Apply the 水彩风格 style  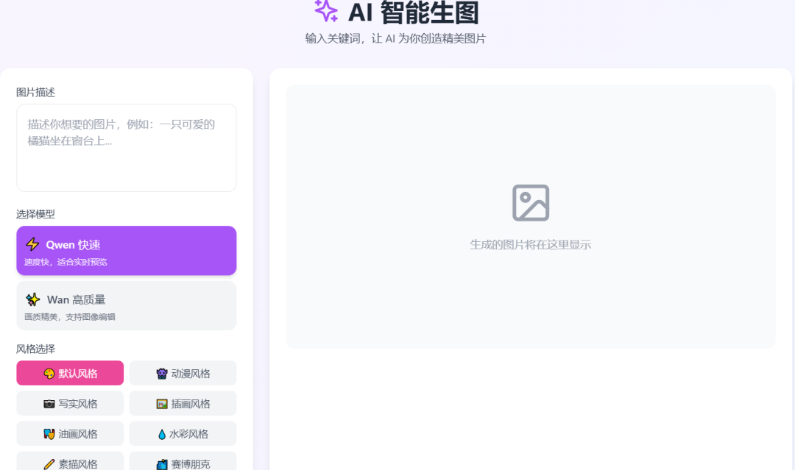(x=183, y=433)
